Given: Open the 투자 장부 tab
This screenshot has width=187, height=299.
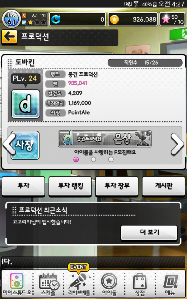Looking at the screenshot, I should coord(117,186).
